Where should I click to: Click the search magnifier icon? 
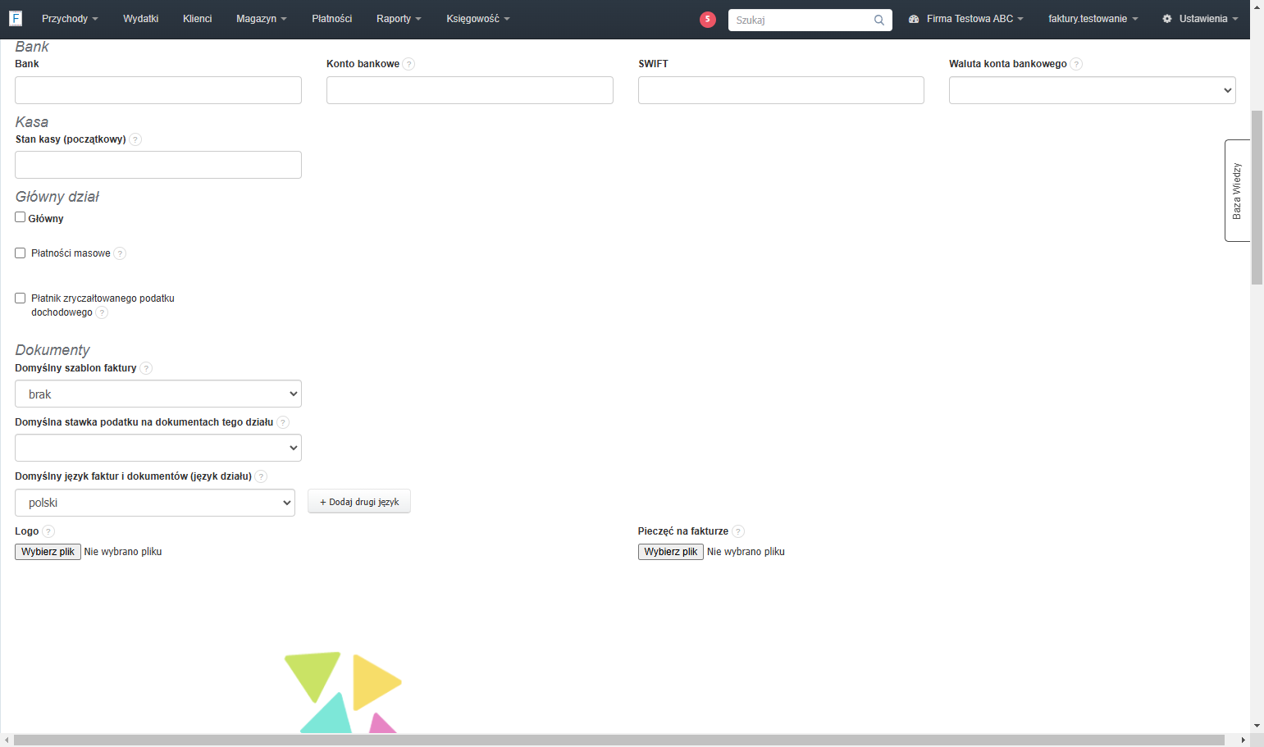pyautogui.click(x=879, y=20)
